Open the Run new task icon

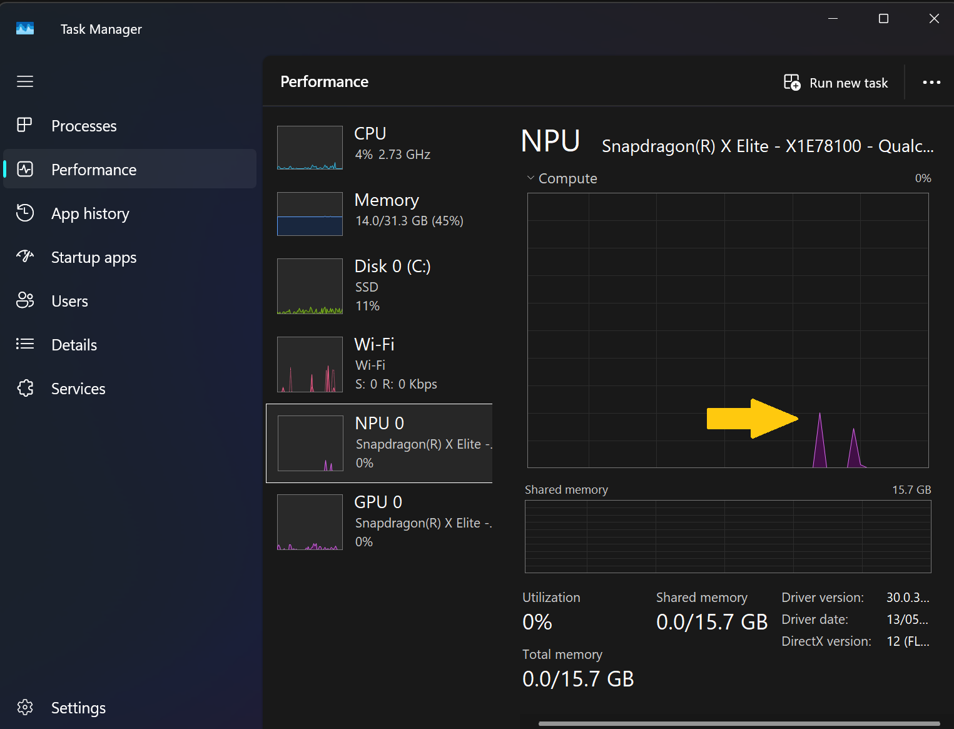pos(791,82)
